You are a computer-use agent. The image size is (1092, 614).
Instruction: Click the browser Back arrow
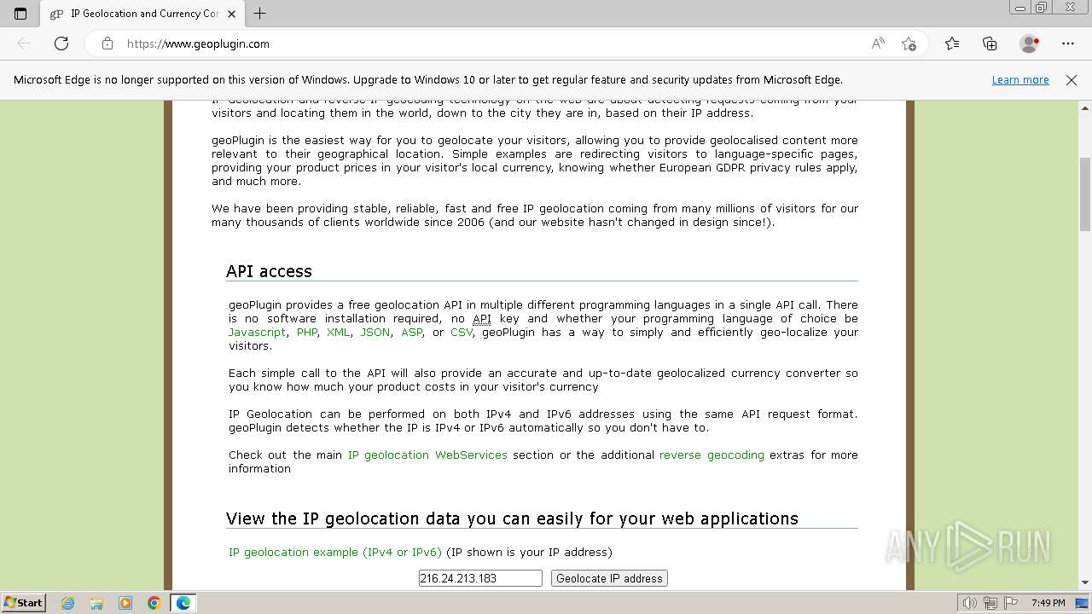(x=24, y=43)
